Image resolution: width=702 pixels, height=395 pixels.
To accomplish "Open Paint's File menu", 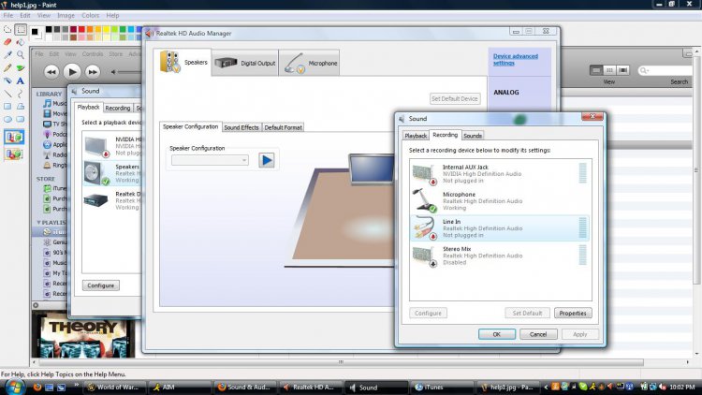I will [8, 15].
